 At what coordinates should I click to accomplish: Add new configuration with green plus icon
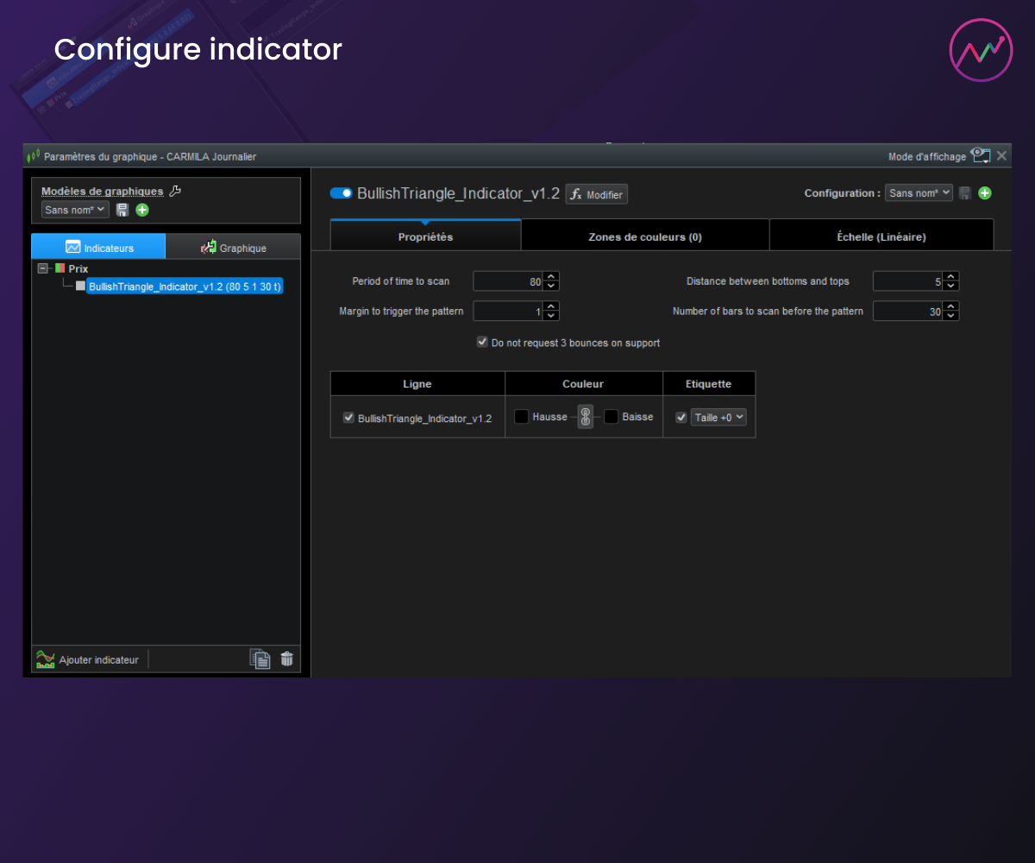(985, 193)
